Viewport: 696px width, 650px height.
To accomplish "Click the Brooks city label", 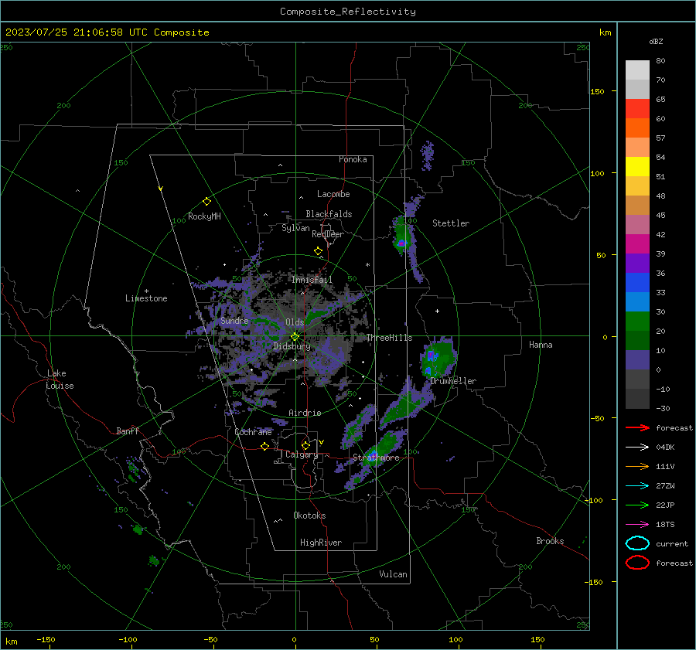I will point(550,541).
